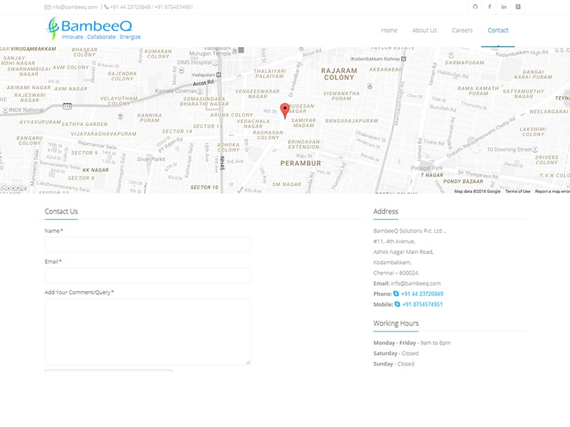Open the Facebook social icon
This screenshot has height=427, width=570.
pyautogui.click(x=489, y=6)
